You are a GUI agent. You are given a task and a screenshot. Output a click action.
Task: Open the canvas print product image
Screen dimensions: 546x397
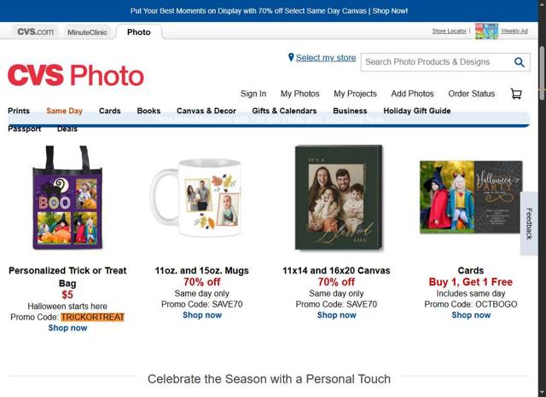(337, 198)
